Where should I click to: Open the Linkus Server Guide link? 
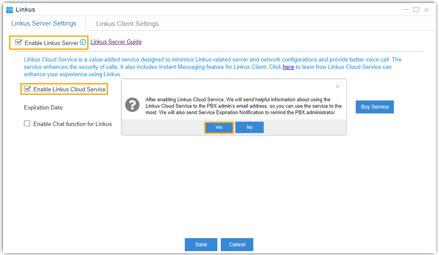116,42
